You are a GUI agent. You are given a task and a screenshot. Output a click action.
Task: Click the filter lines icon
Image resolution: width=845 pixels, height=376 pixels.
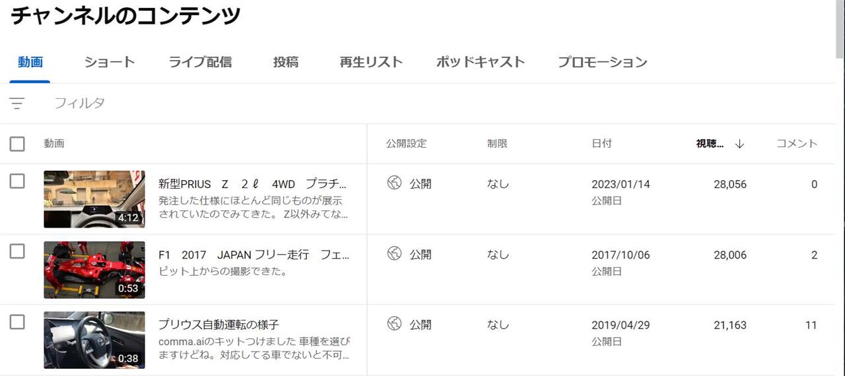point(17,104)
